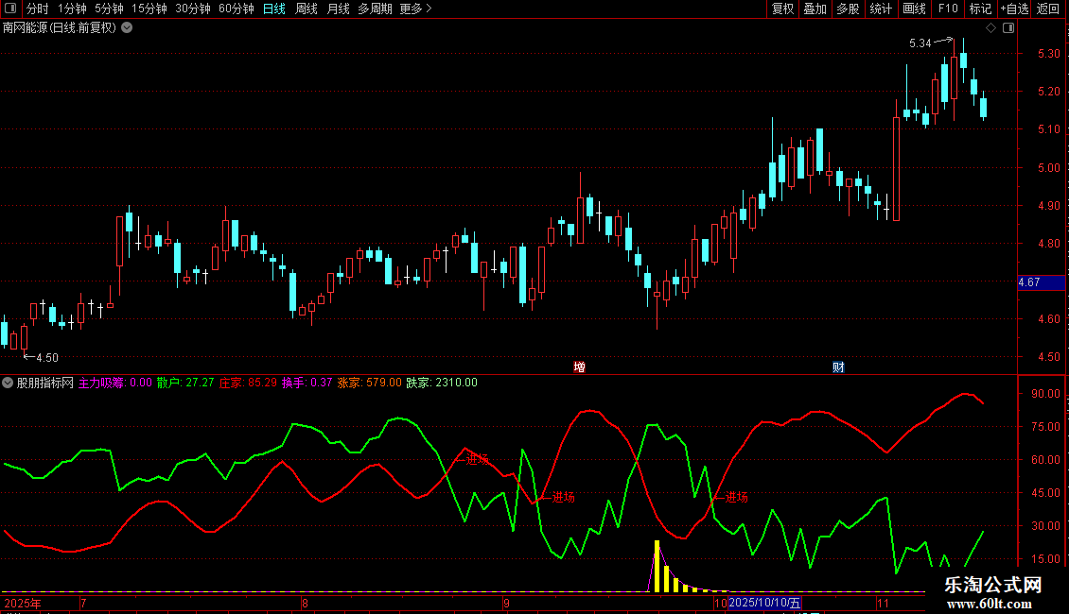Click the 主力吸筹 indicator label
The height and width of the screenshot is (614, 1069).
coord(115,383)
